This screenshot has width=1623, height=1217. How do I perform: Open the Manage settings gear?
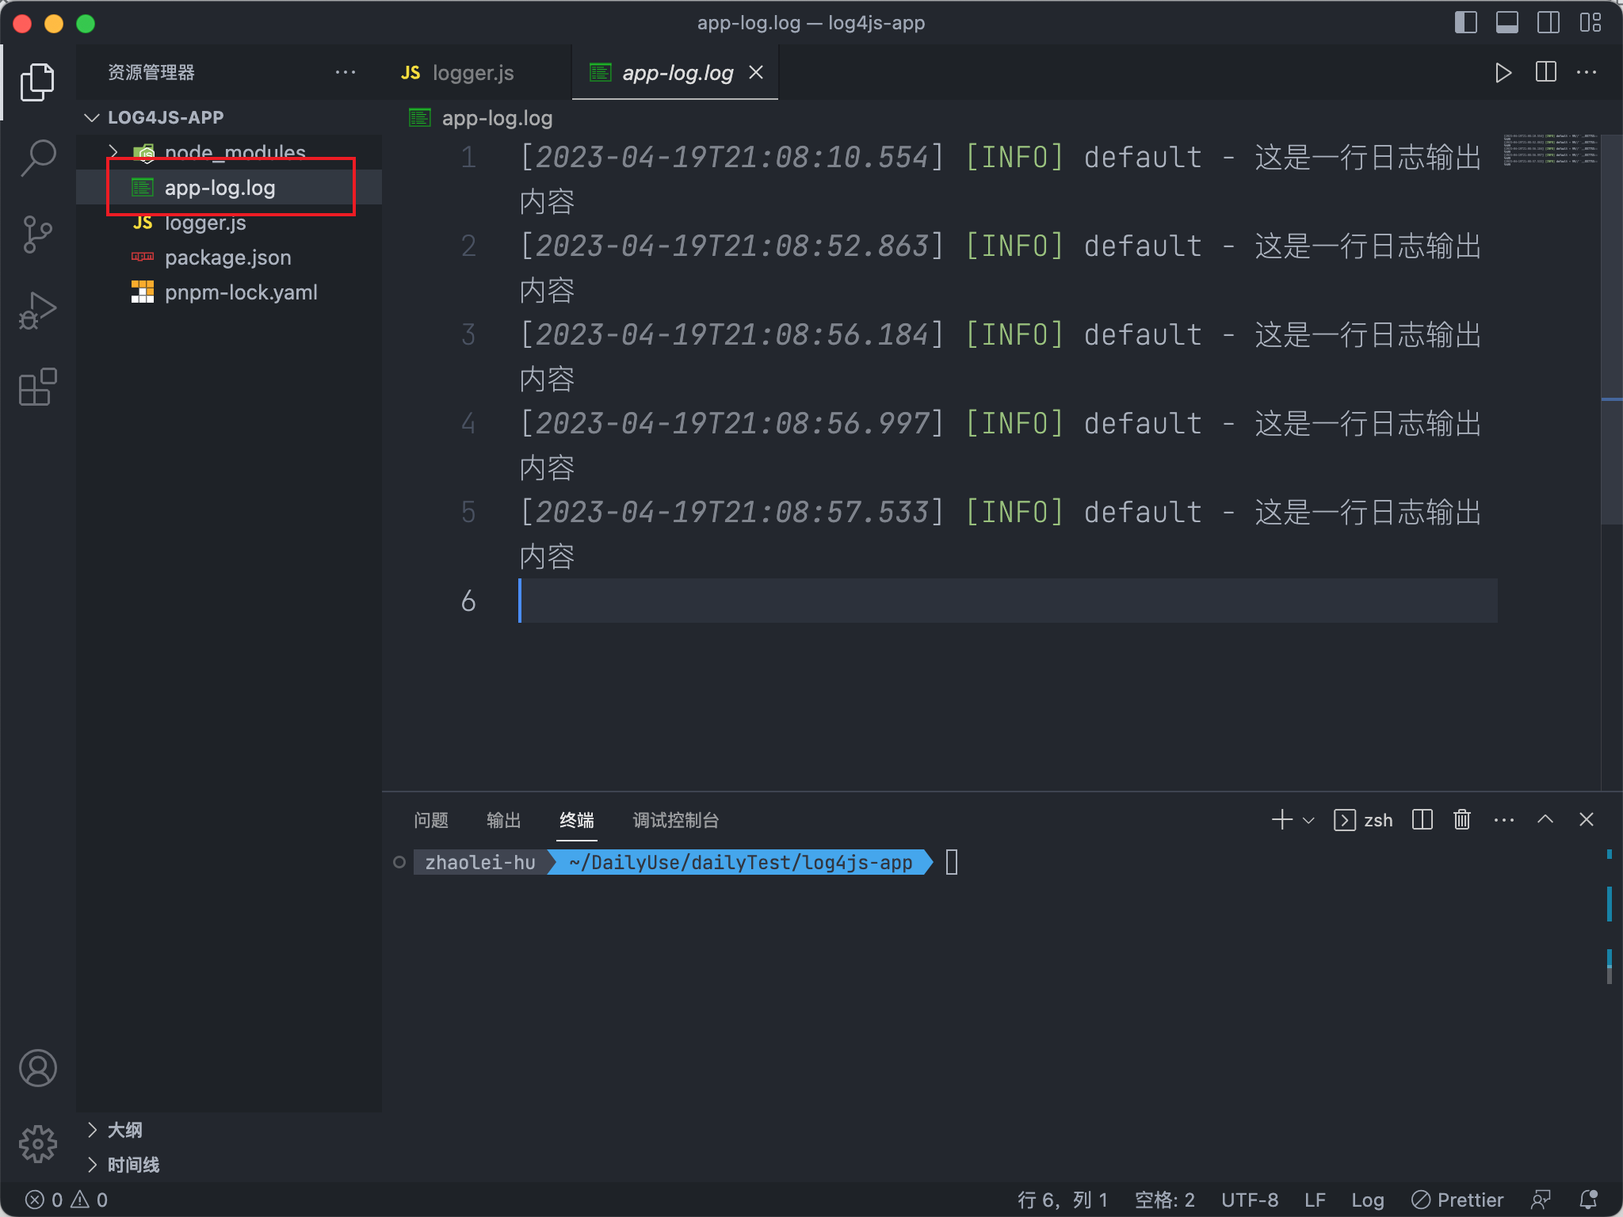37,1144
